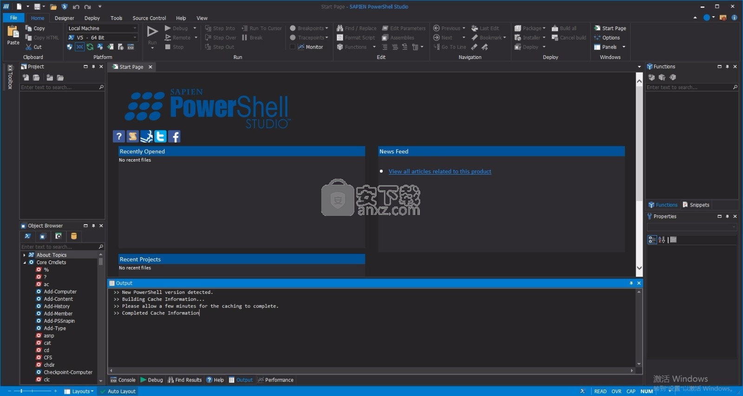Screen dimensions: 743x396
Task: Open the File menu
Action: point(13,18)
